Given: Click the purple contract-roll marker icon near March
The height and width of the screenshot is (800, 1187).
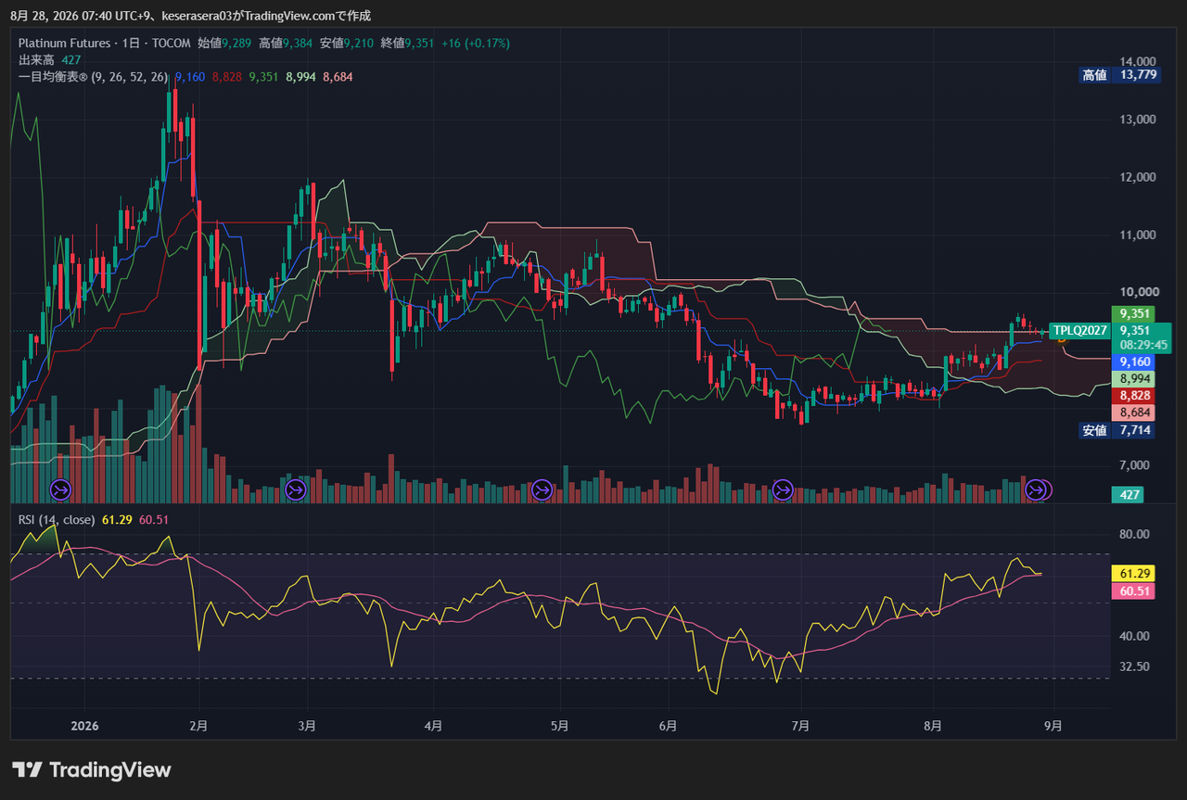Looking at the screenshot, I should [296, 489].
